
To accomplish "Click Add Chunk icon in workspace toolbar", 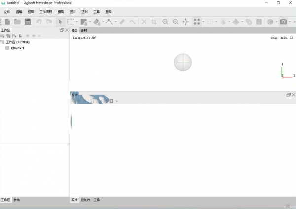I will coord(2,36).
